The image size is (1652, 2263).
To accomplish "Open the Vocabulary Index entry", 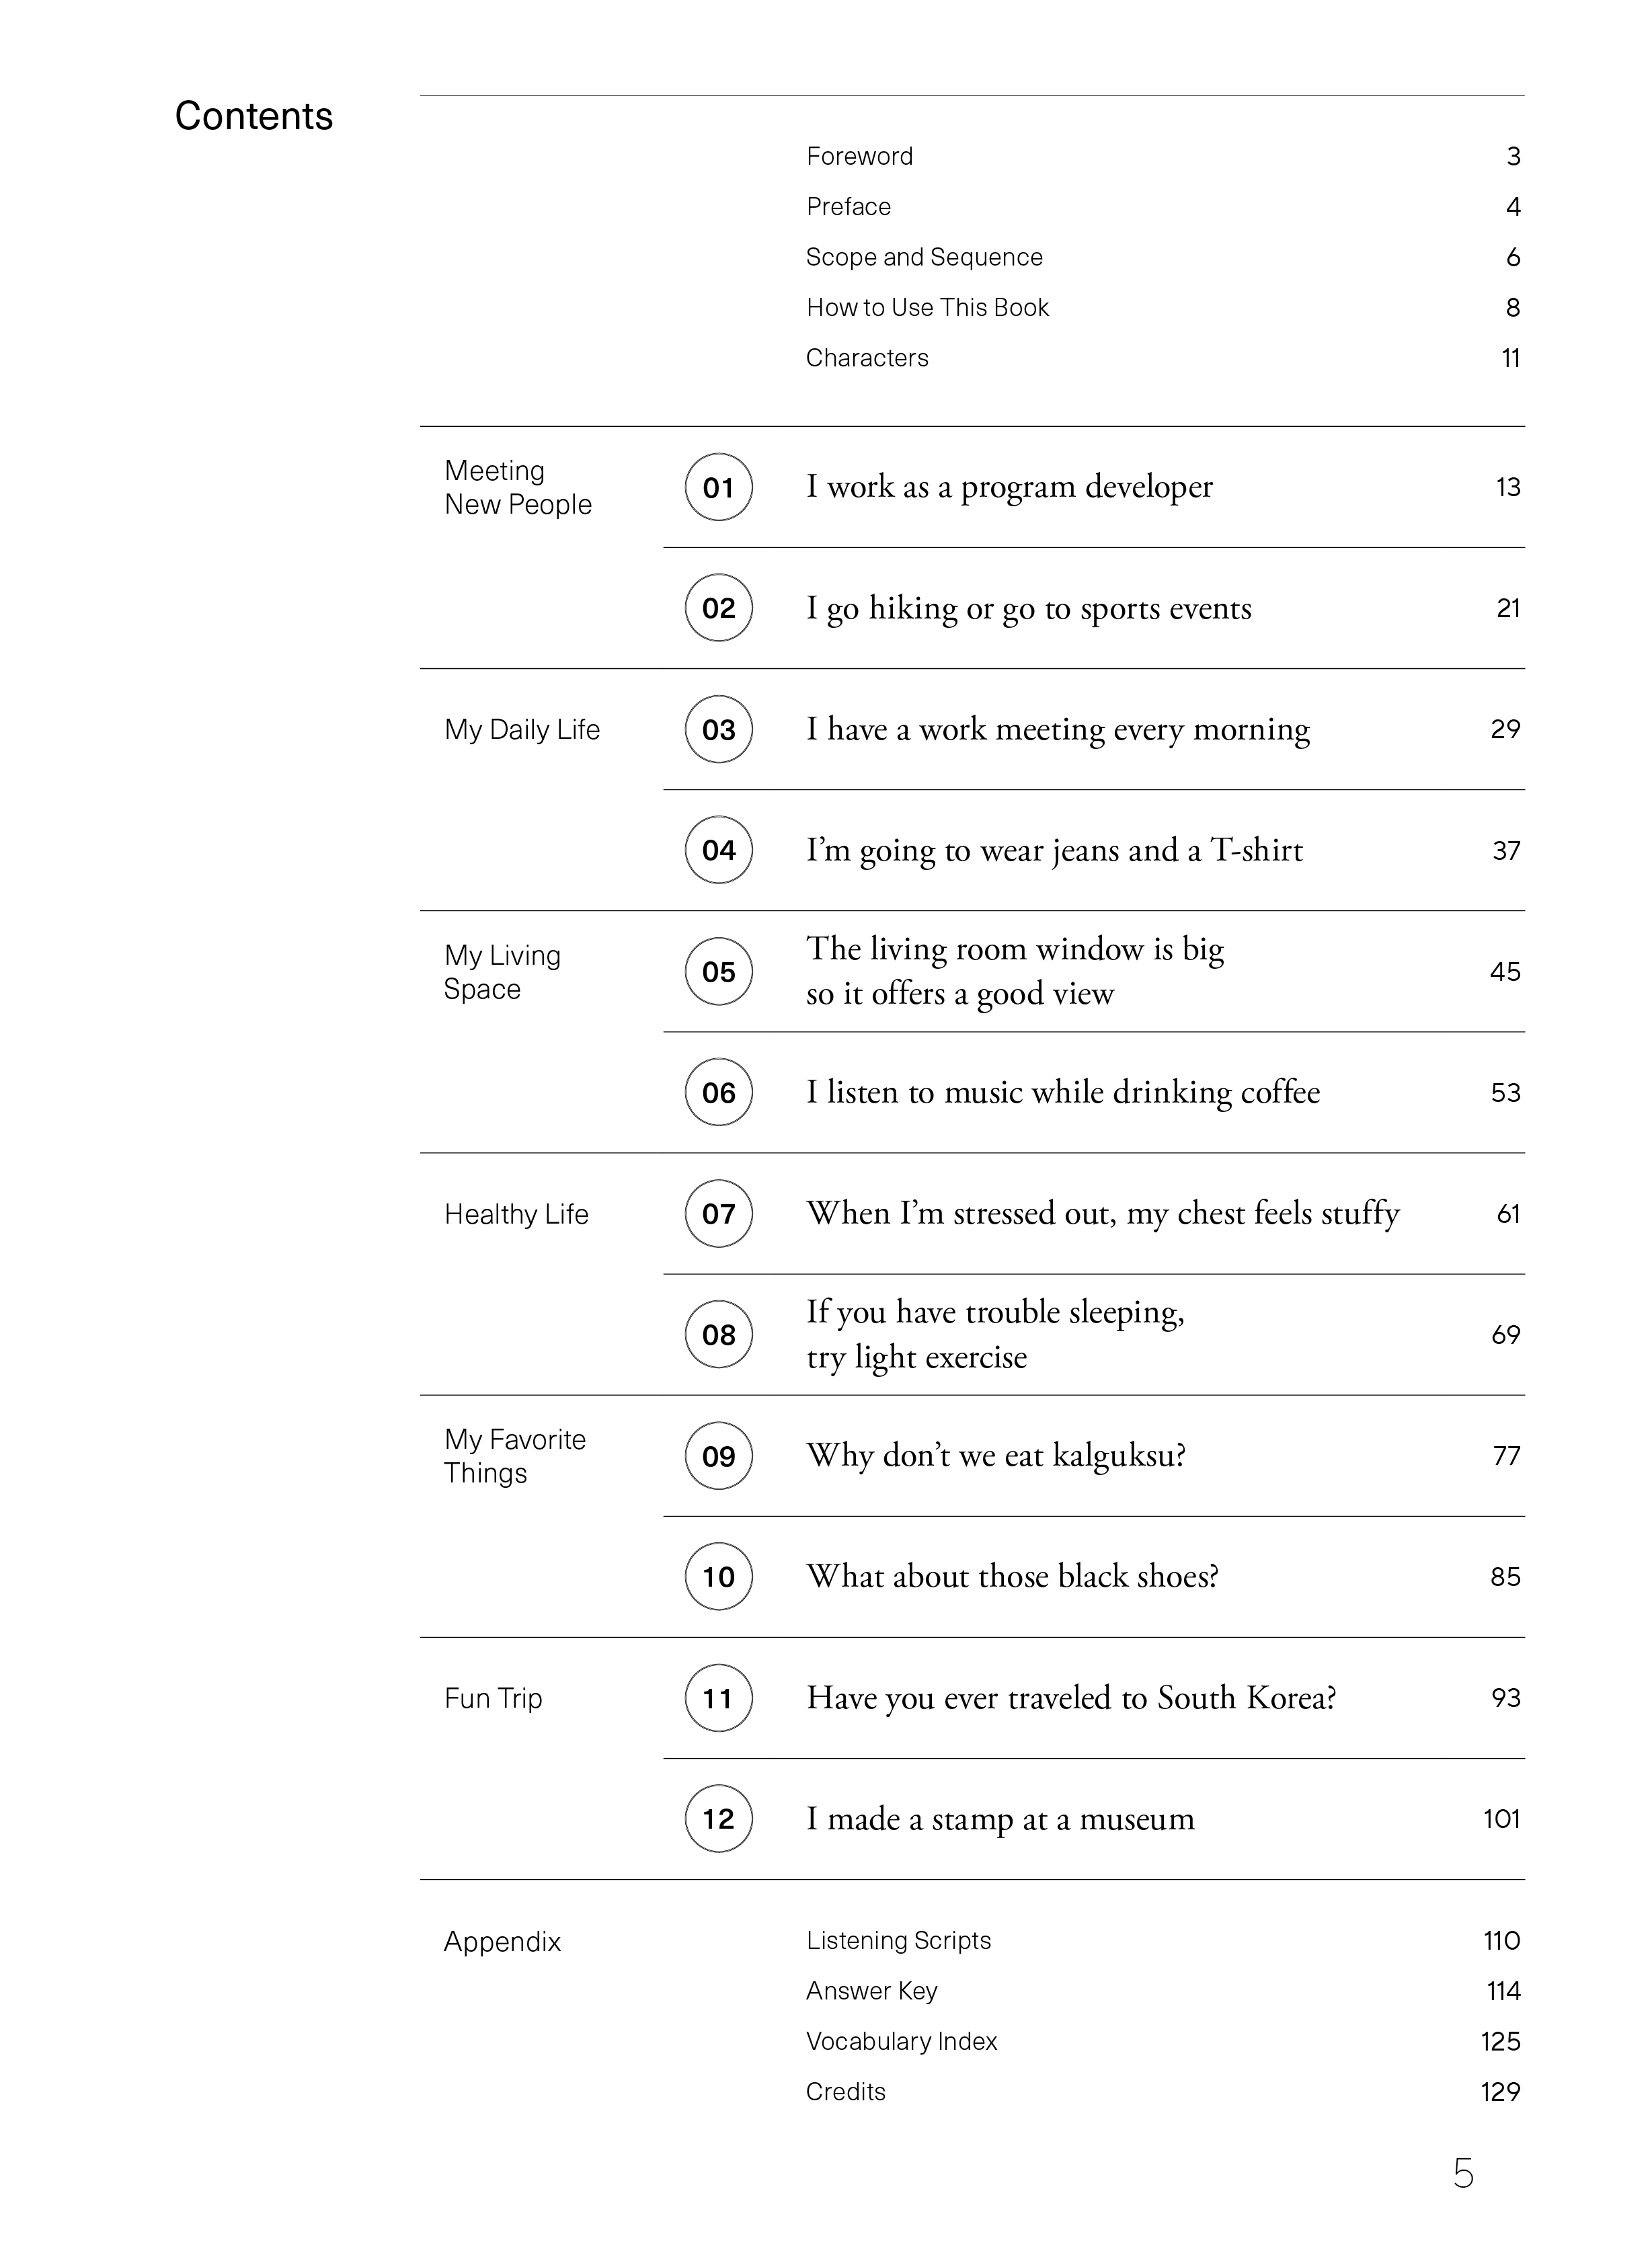I will 901,2041.
